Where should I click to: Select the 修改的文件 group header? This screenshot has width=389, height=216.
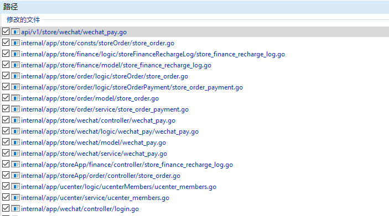pos(23,19)
